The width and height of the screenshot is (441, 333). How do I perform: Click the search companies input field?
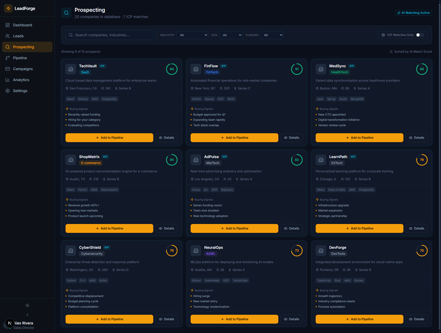click(x=109, y=35)
